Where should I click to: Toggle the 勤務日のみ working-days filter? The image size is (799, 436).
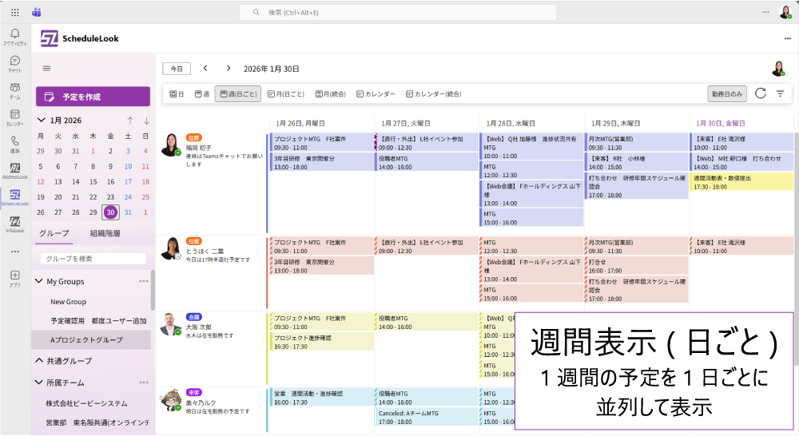click(x=727, y=93)
